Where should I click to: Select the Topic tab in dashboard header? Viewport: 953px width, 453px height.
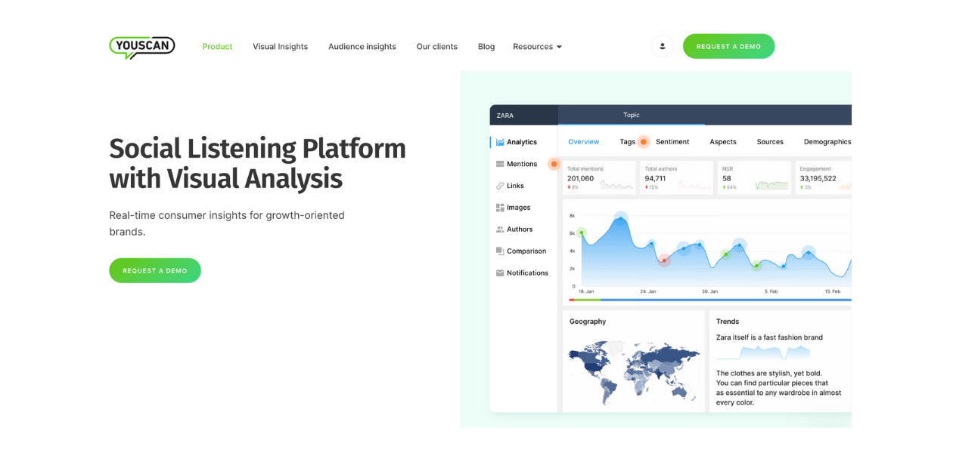(x=632, y=115)
